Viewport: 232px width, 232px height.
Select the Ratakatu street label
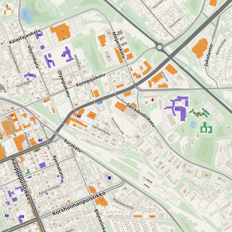[x=72, y=146]
